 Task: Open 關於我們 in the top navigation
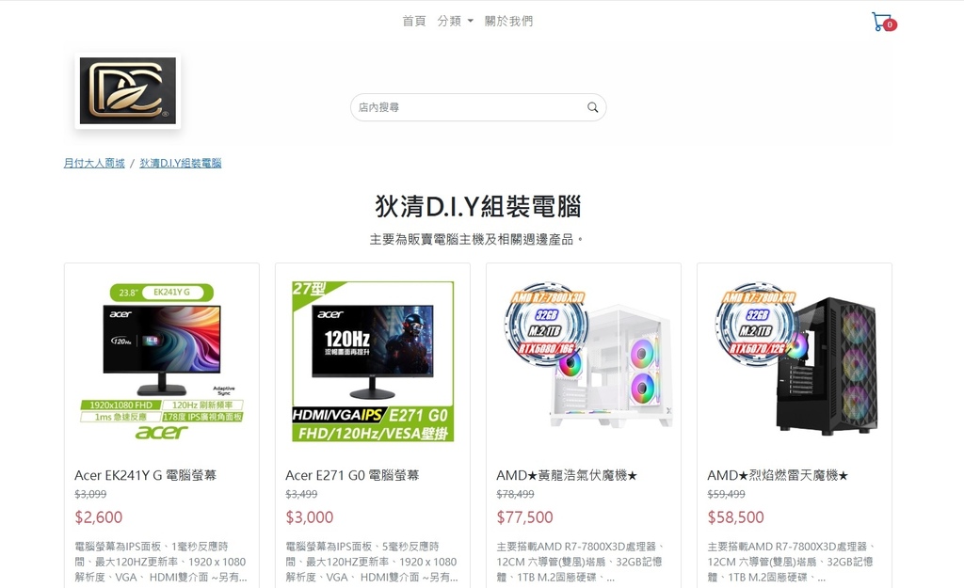pyautogui.click(x=508, y=21)
